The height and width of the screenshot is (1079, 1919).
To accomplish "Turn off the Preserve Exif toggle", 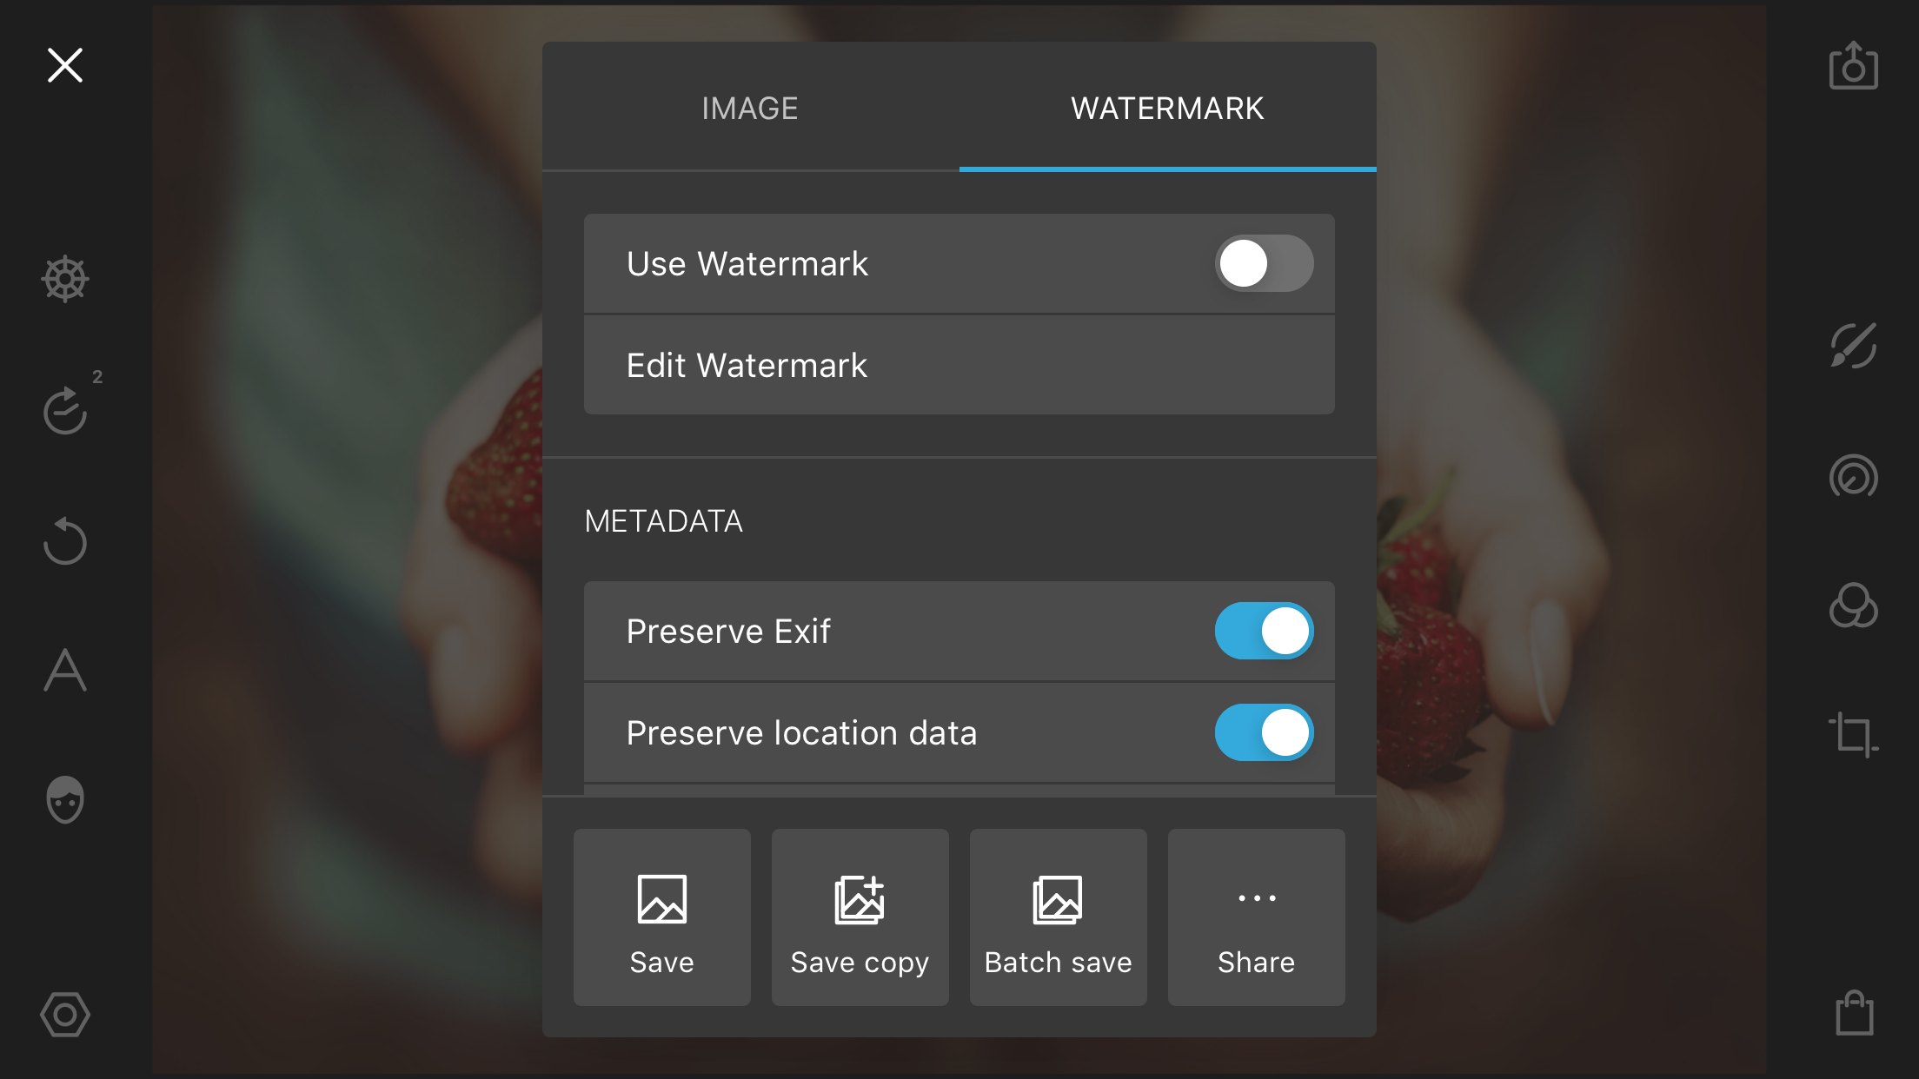I will (x=1264, y=631).
